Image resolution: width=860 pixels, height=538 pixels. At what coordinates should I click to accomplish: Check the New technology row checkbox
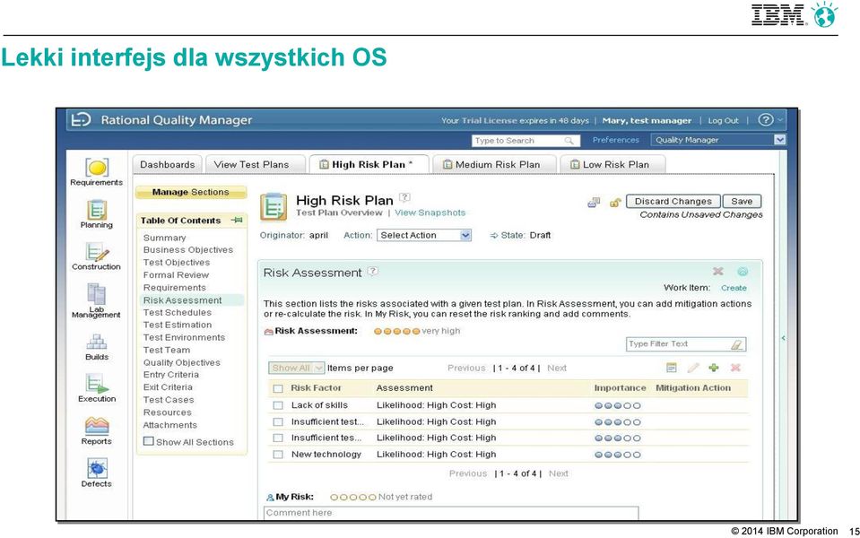click(278, 455)
